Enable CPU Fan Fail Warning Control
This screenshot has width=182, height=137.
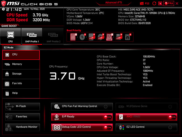(x=106, y=107)
